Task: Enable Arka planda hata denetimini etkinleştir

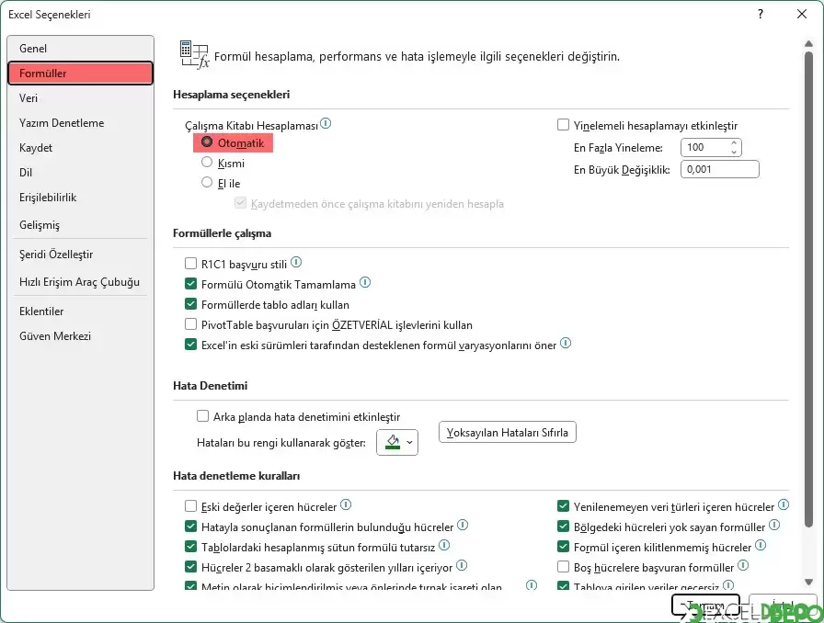Action: 203,416
